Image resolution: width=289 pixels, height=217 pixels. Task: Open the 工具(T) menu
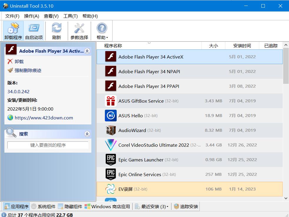point(70,16)
